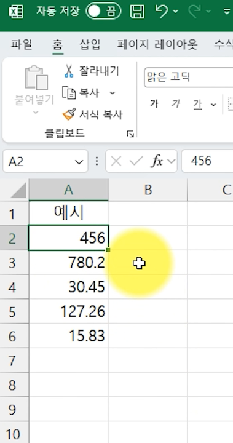The height and width of the screenshot is (443, 233).
Task: Click the Select All corner triangle
Action: pyautogui.click(x=18, y=190)
